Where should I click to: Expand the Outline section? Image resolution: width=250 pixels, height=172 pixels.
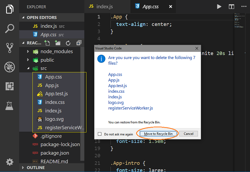(23, 168)
